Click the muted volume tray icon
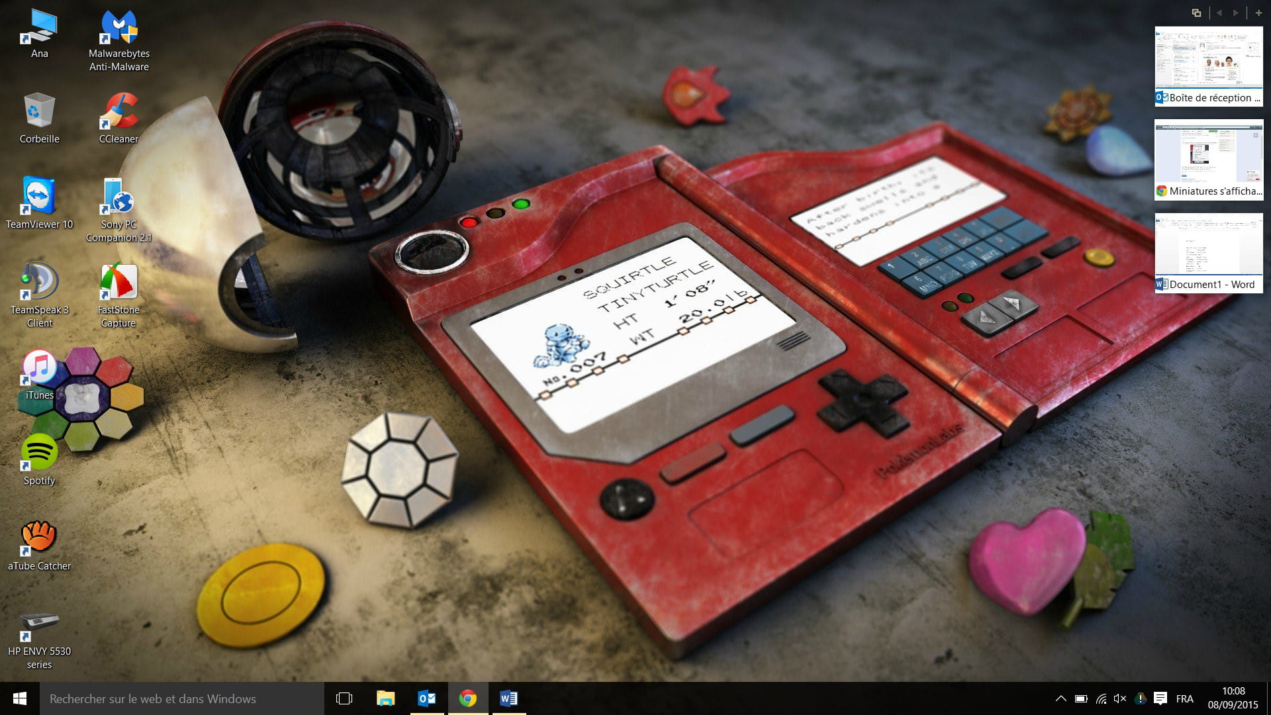The height and width of the screenshot is (715, 1271). (1120, 698)
